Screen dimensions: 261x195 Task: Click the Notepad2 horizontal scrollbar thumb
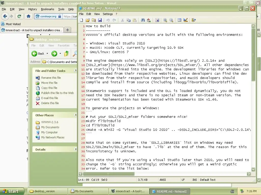click(x=109, y=174)
